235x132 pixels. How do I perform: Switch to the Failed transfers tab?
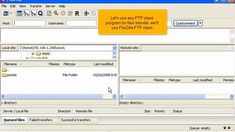43,120
